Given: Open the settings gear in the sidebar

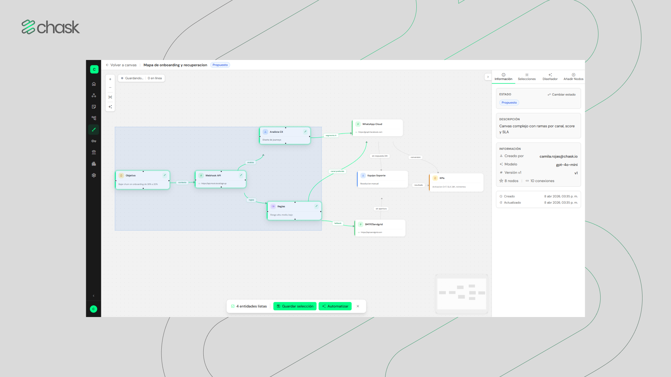Looking at the screenshot, I should point(94,175).
